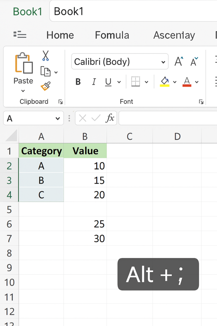Image resolution: width=217 pixels, height=326 pixels.
Task: Open the Font group dialog launcher
Action: point(201,102)
